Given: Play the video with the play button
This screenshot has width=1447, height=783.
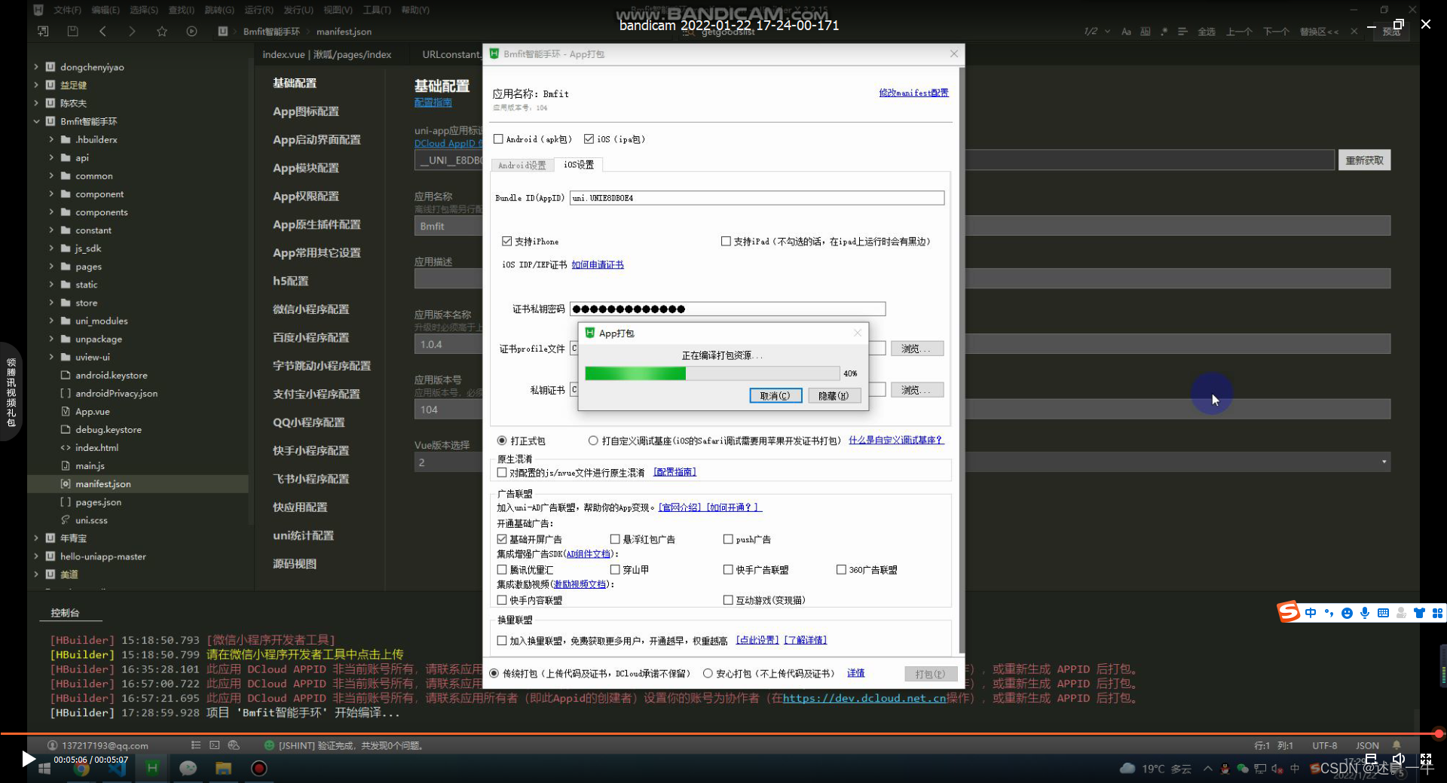Looking at the screenshot, I should tap(28, 759).
